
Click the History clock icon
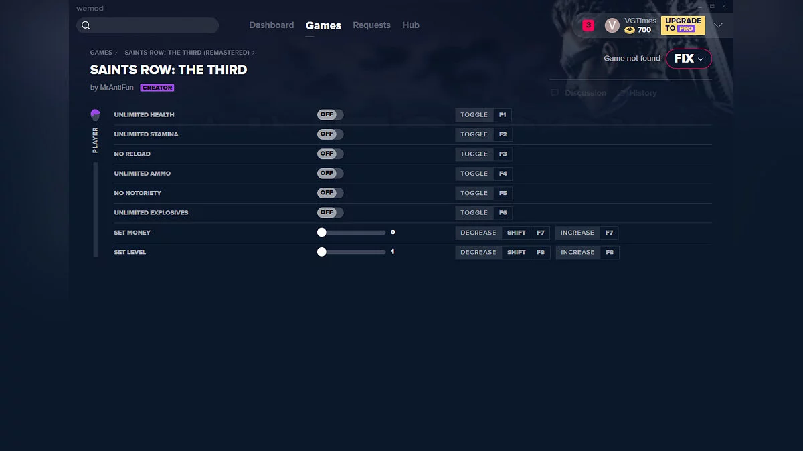click(622, 93)
